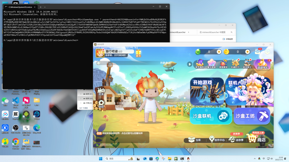The height and width of the screenshot is (162, 289).
Task: Open the cmd new-tab dropdown arrow
Action: (x=45, y=7)
